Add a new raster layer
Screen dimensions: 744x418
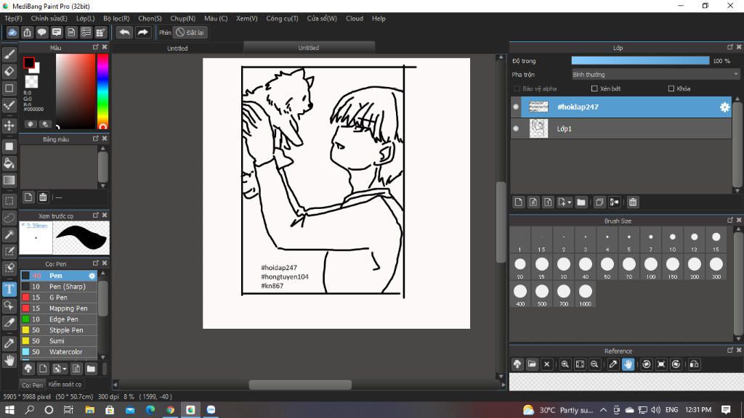coord(519,202)
